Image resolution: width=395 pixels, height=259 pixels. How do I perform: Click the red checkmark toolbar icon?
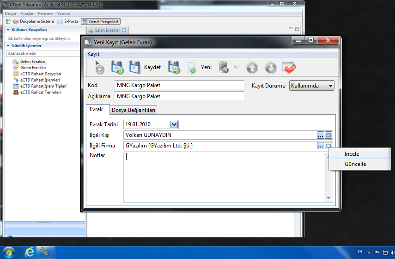point(289,68)
